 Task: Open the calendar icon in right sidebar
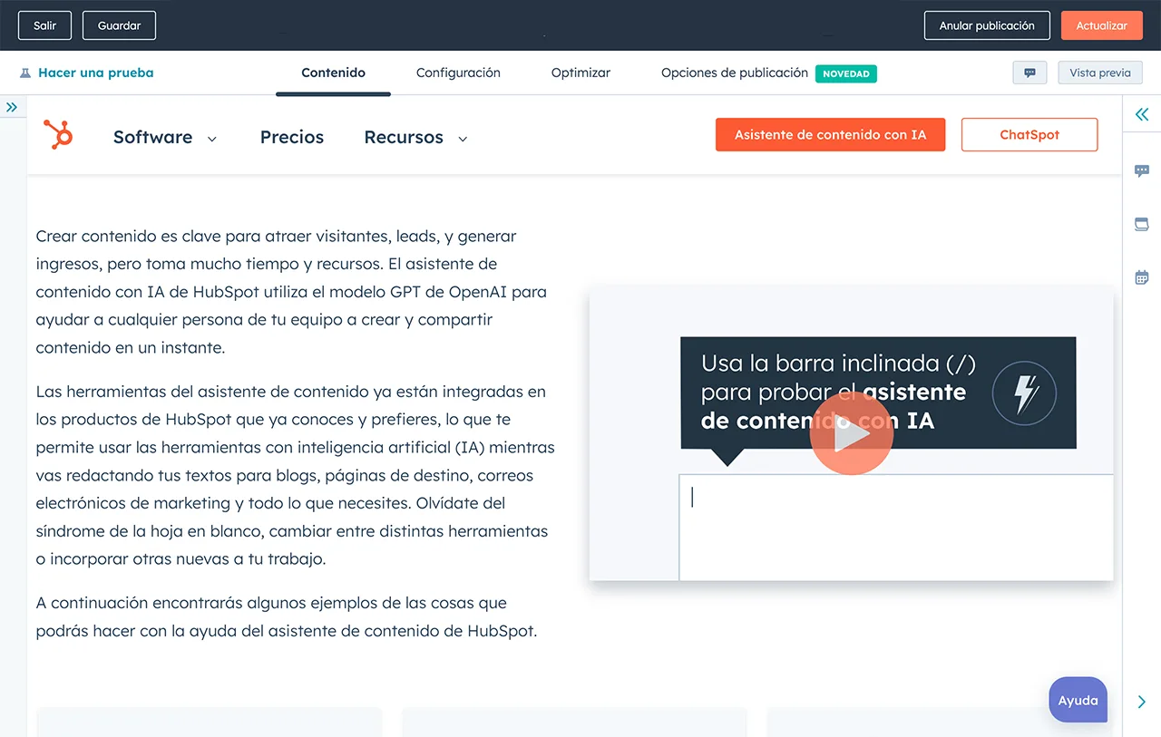(1142, 277)
